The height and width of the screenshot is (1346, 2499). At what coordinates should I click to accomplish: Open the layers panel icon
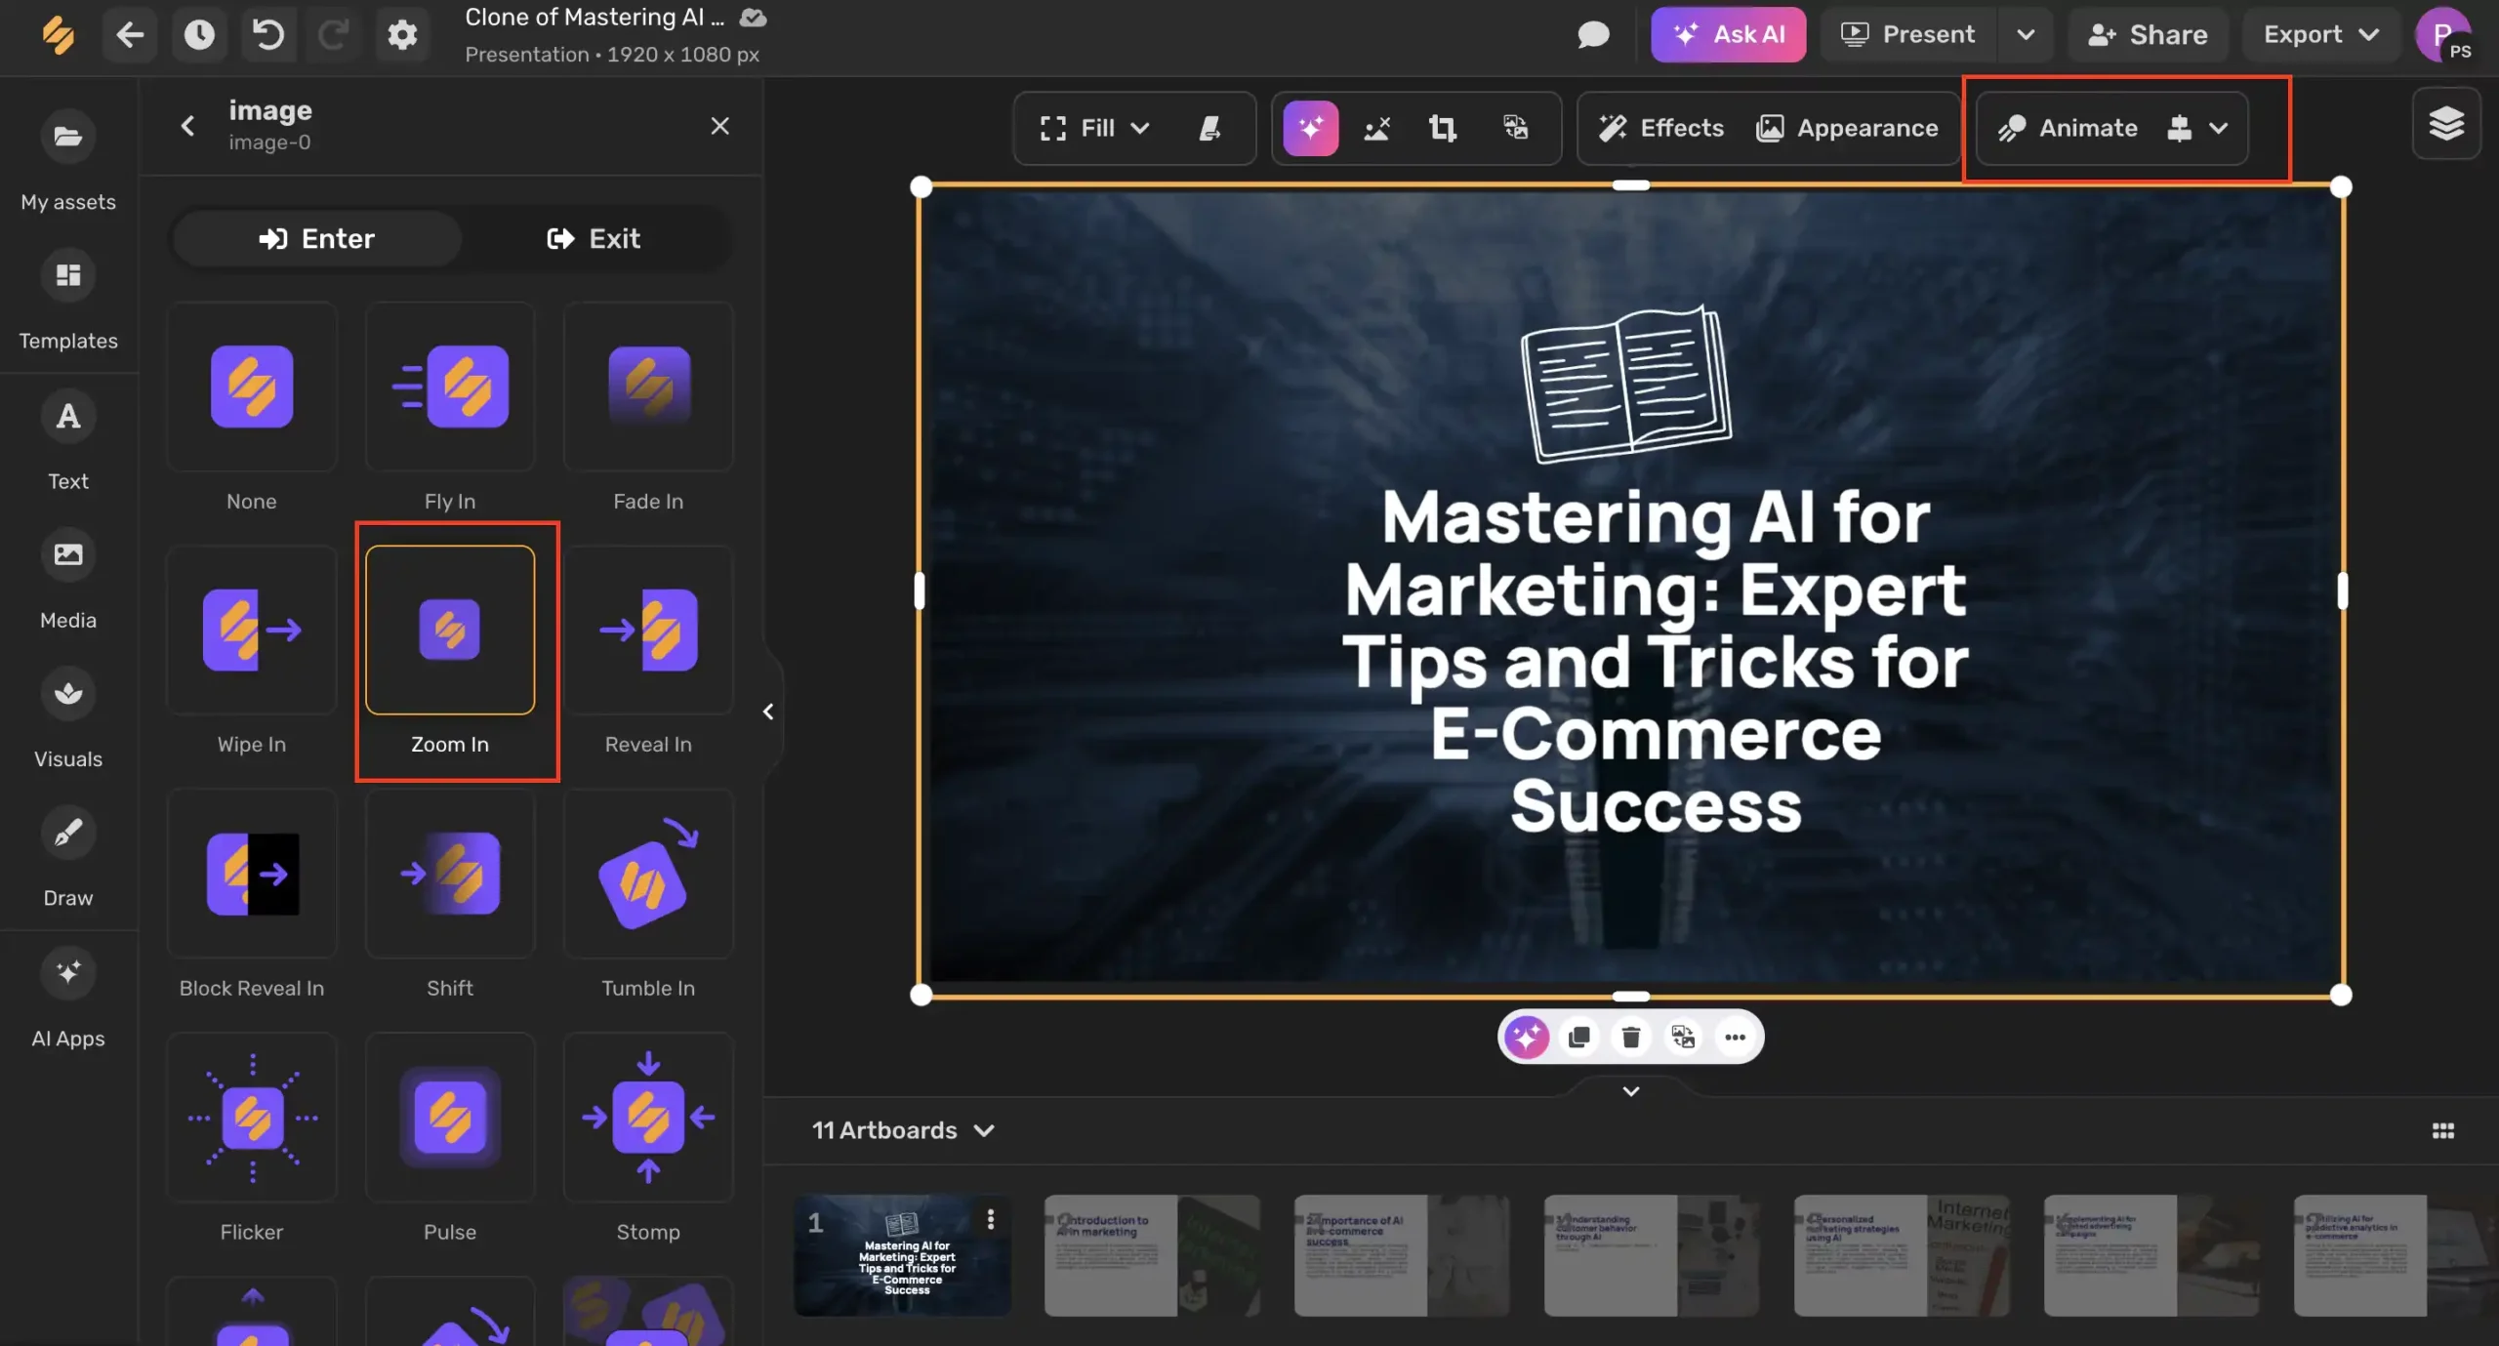[x=2446, y=124]
